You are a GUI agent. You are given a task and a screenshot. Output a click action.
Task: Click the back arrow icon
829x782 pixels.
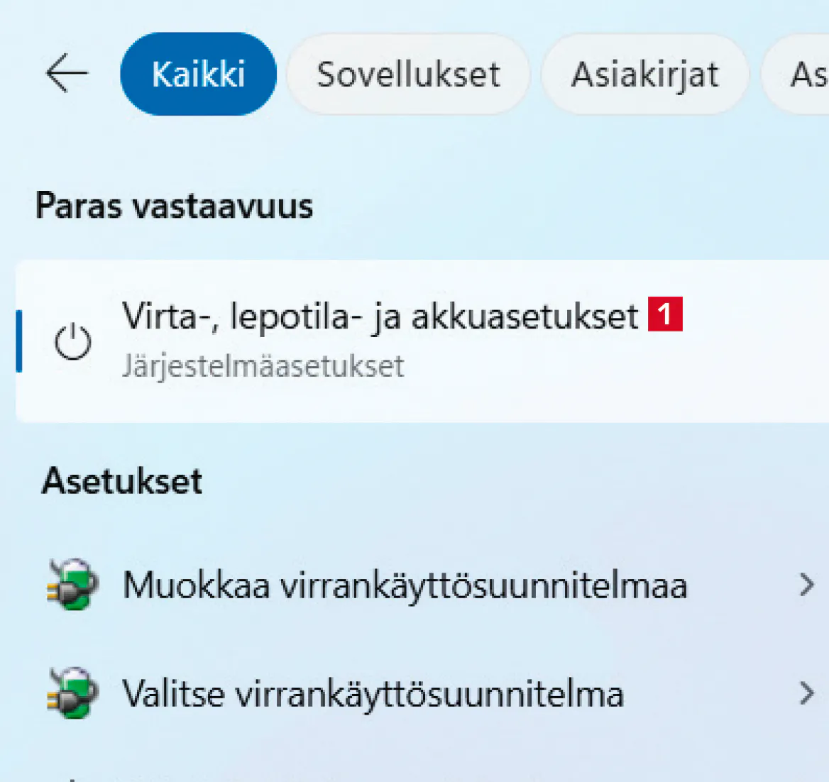coord(67,74)
